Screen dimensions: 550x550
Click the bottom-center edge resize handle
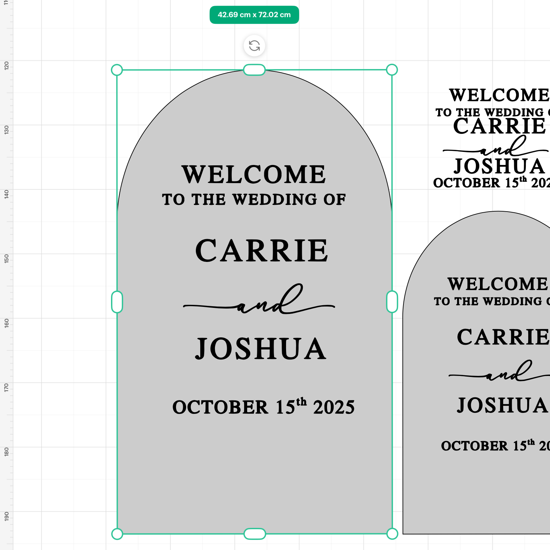[x=255, y=534]
